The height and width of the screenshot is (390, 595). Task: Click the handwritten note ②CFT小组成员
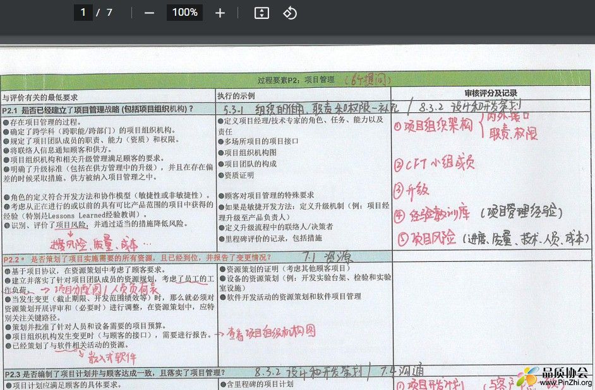tap(434, 163)
